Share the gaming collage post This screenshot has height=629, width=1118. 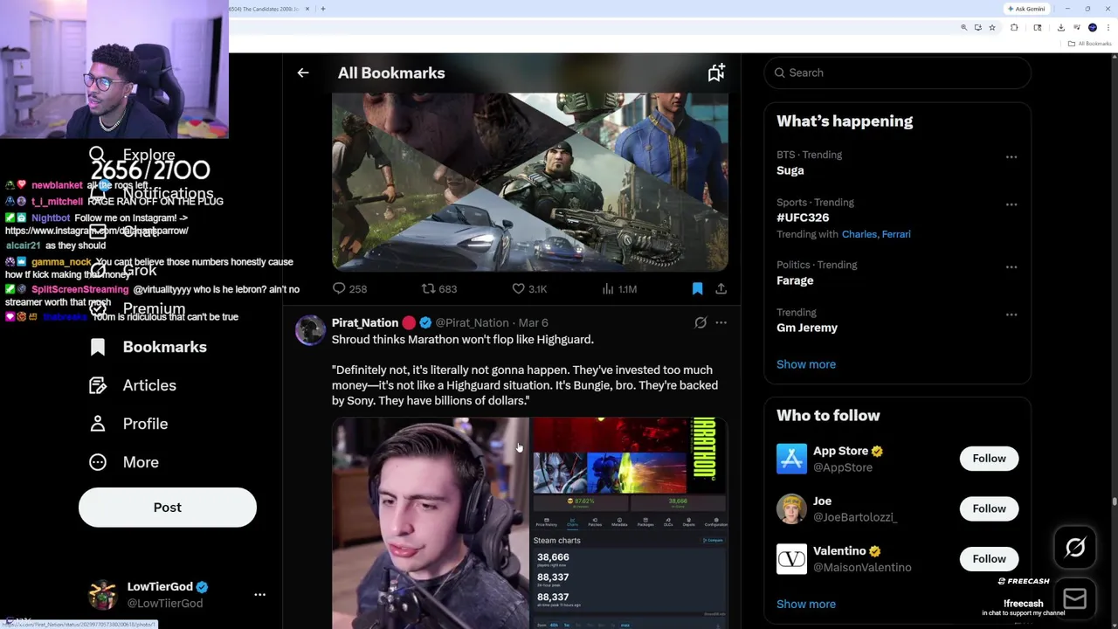click(x=721, y=288)
